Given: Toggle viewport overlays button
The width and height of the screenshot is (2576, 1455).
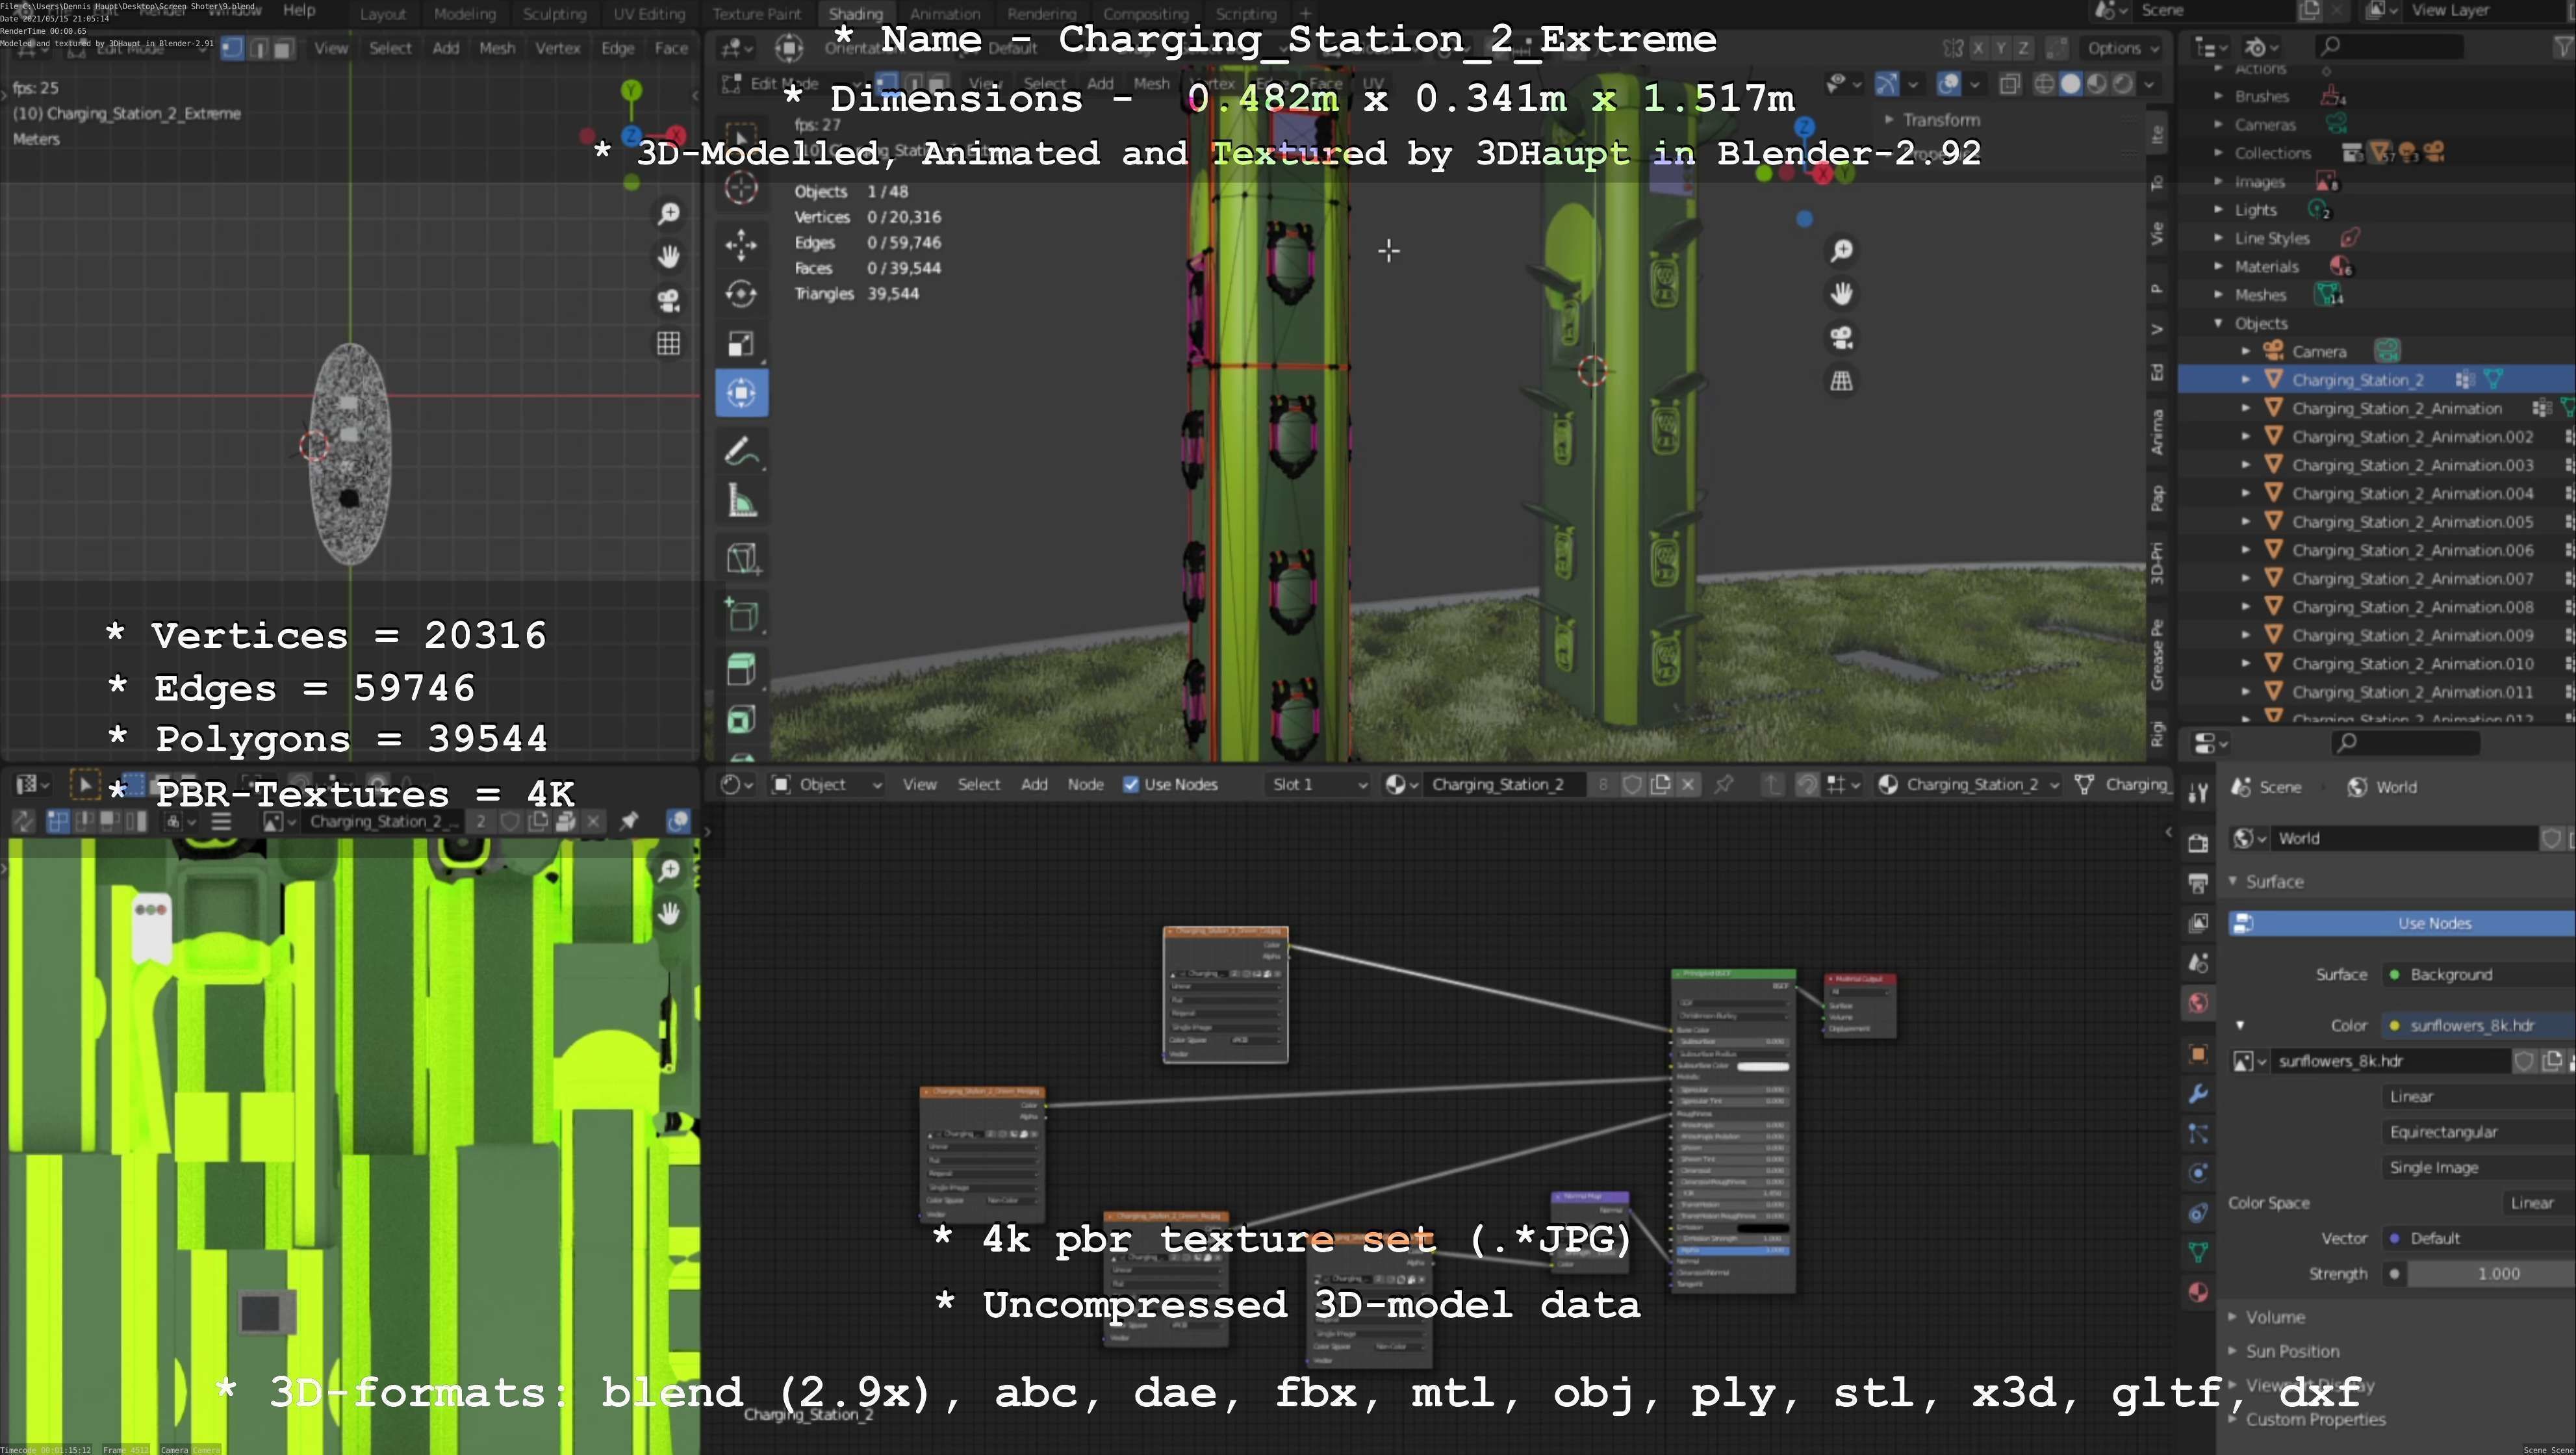Looking at the screenshot, I should (x=1949, y=84).
